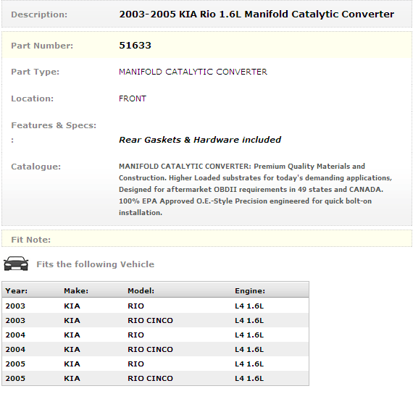Select the 2003 KIA RIO row
The image size is (413, 407).
[155, 306]
